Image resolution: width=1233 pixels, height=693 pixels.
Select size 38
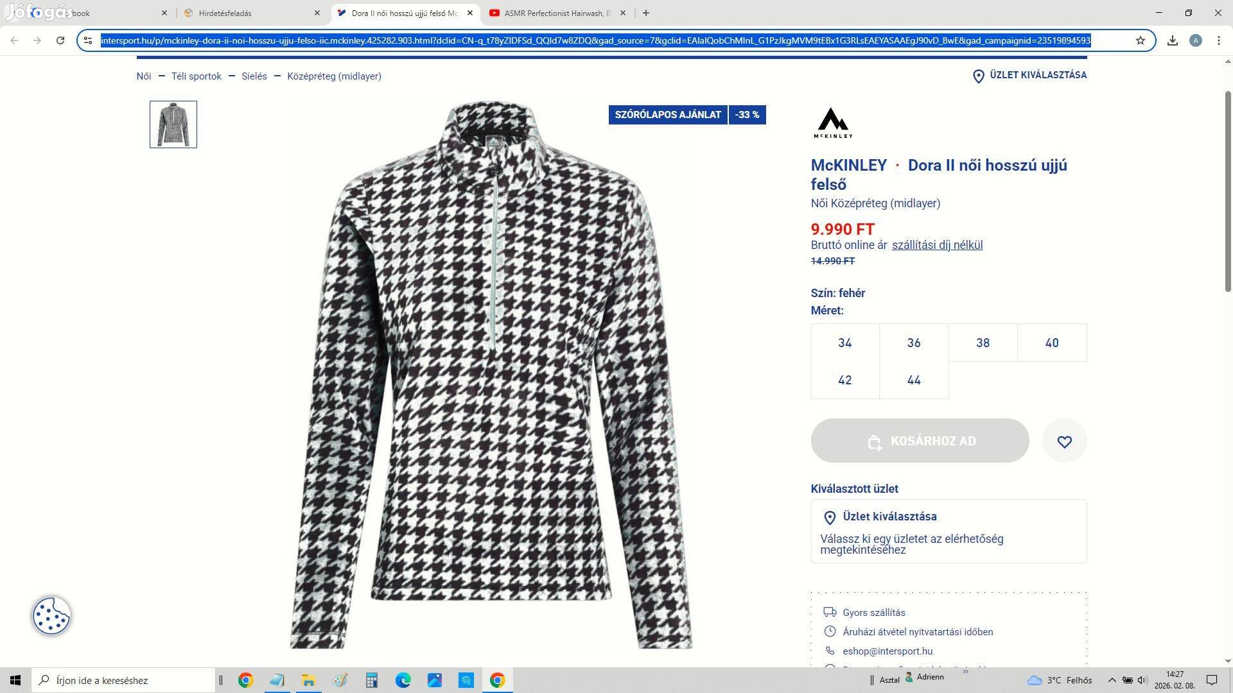[x=983, y=343]
